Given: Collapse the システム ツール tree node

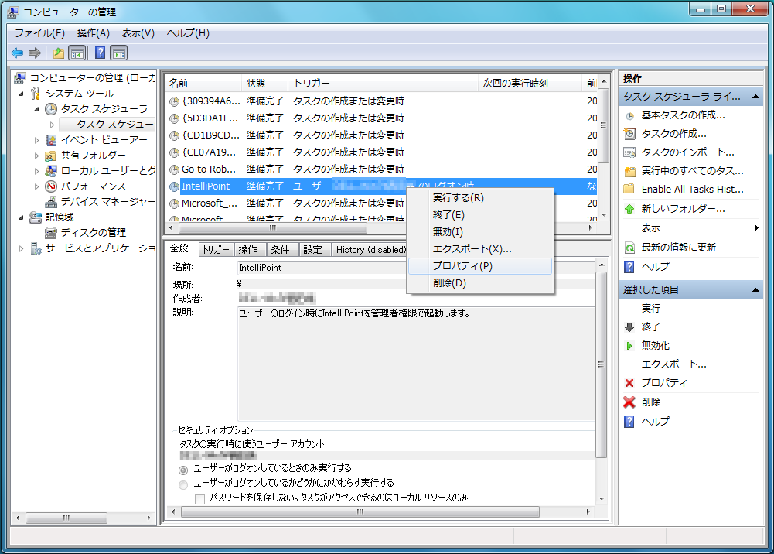Looking at the screenshot, I should point(21,94).
